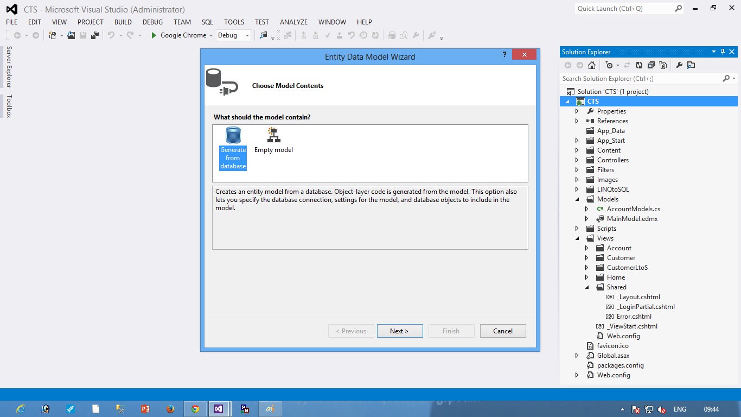Open the ANALYZE menu
The width and height of the screenshot is (741, 417).
pos(293,22)
